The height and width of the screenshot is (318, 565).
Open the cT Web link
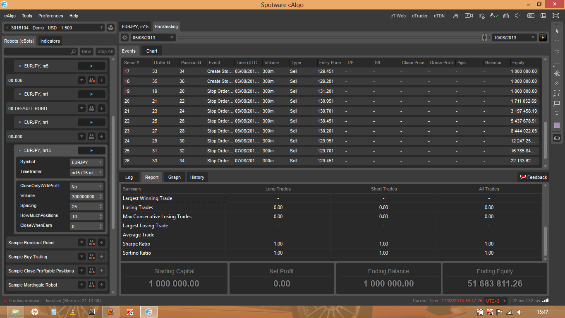click(x=398, y=16)
